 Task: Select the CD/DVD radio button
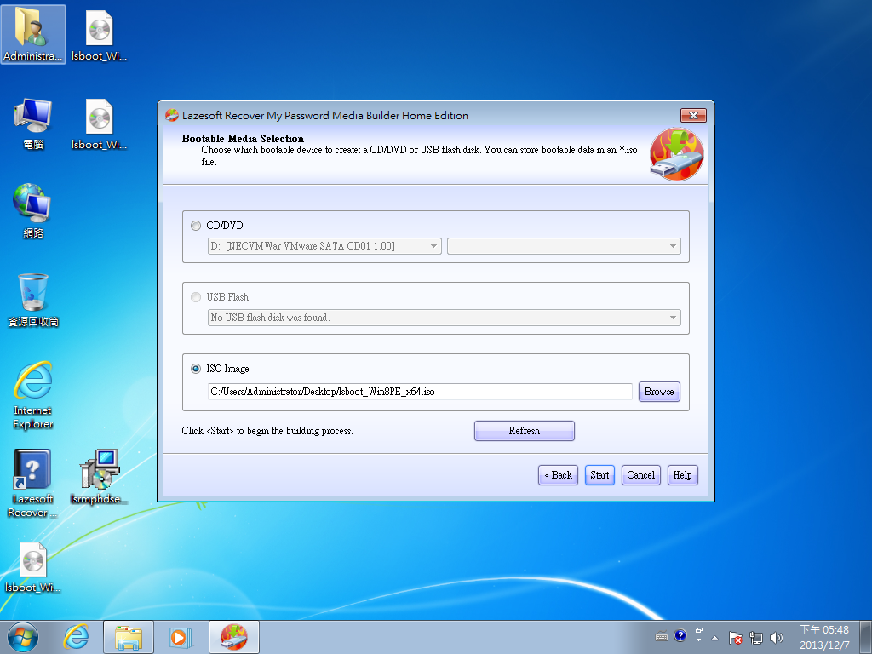tap(196, 226)
